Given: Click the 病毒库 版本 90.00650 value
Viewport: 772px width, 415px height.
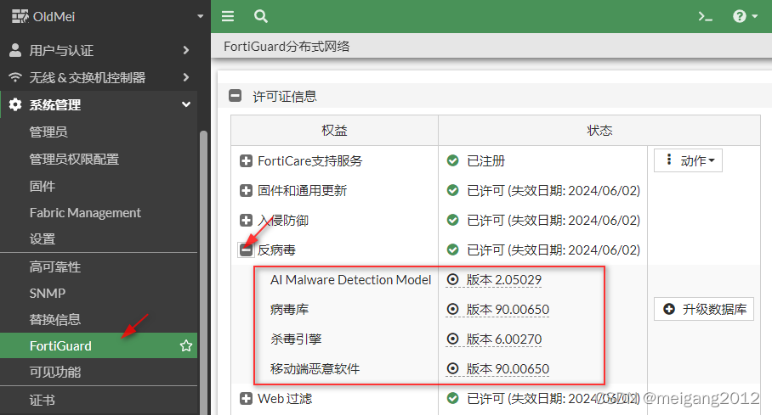Looking at the screenshot, I should click(x=508, y=309).
